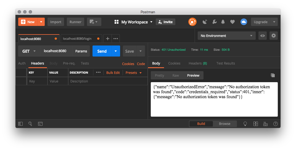Screen dimensions: 296x150
Task: Click Bulk Edit link
Action: [113, 73]
